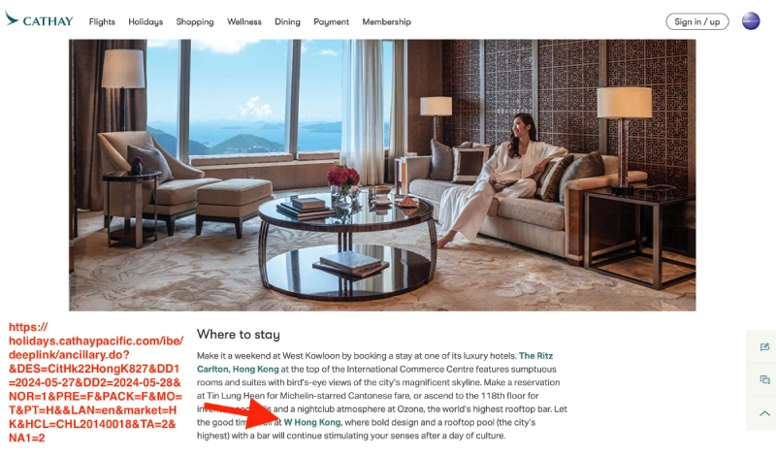
Task: Open the Holidays menu
Action: tap(145, 21)
